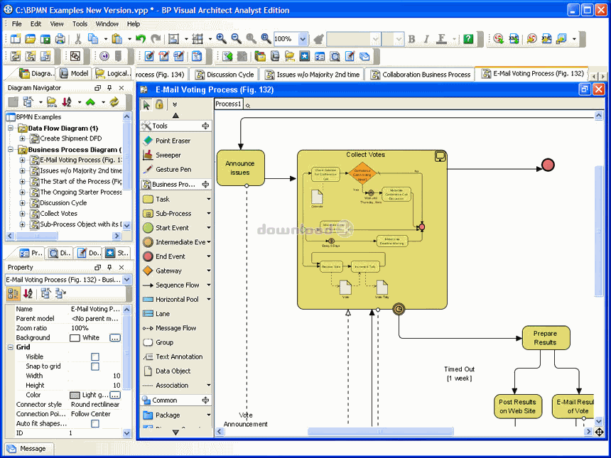
Task: Open the Sequence Flow dropdown arrow
Action: click(x=208, y=285)
